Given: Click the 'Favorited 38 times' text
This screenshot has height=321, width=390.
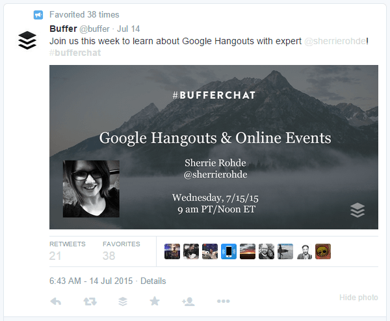Looking at the screenshot, I should tap(84, 15).
